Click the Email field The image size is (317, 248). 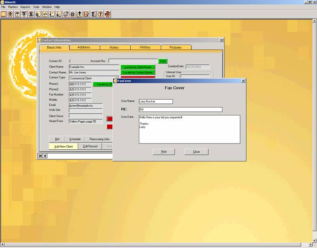click(85, 105)
